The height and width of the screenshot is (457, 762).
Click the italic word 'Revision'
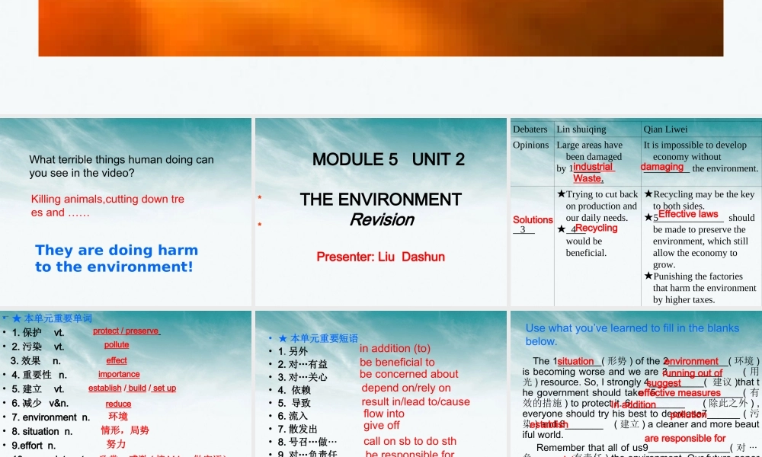coord(382,220)
